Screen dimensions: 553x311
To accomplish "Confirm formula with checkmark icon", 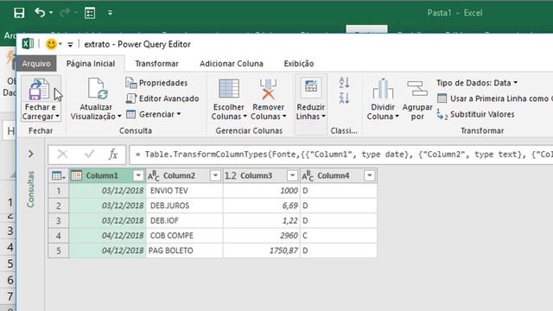I will tap(90, 154).
